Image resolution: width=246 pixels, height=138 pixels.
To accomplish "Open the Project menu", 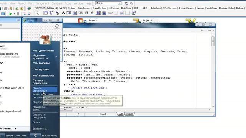I will click(x=22, y=3).
